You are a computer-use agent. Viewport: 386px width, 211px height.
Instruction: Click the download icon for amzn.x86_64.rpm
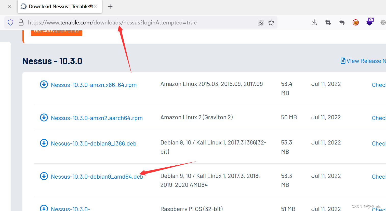44,84
